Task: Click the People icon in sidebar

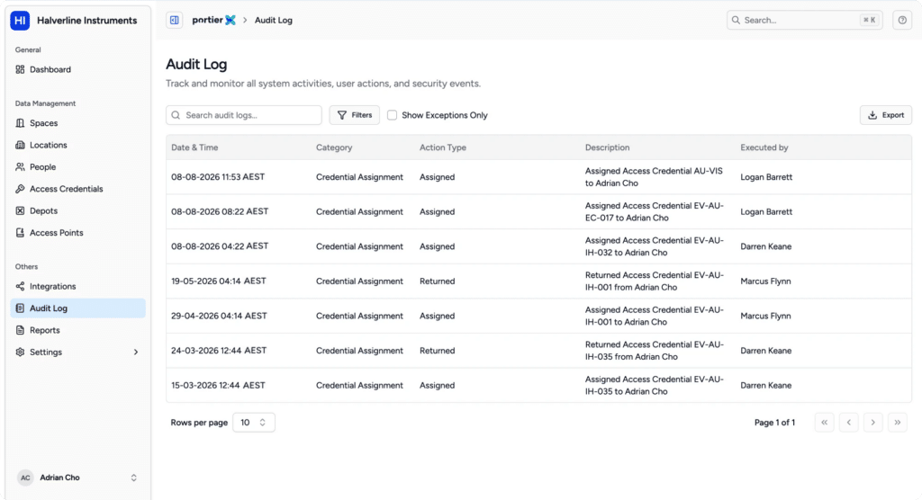Action: [20, 167]
